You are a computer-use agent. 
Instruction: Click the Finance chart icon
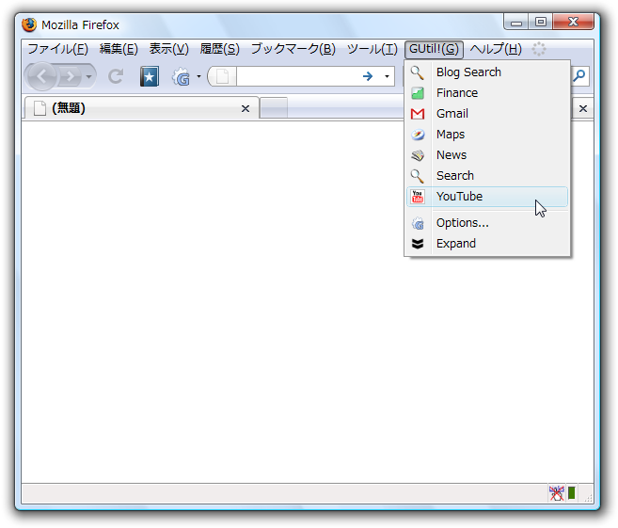(418, 93)
